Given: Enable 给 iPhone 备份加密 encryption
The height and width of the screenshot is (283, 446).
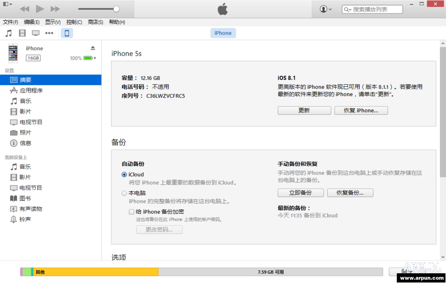Looking at the screenshot, I should (x=132, y=212).
